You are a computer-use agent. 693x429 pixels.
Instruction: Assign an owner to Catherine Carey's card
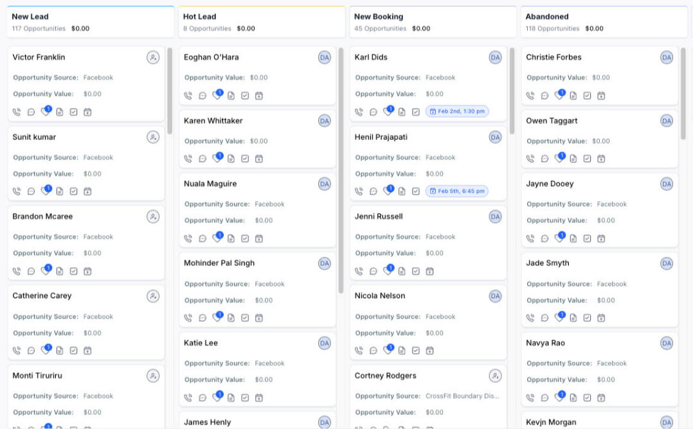tap(152, 296)
